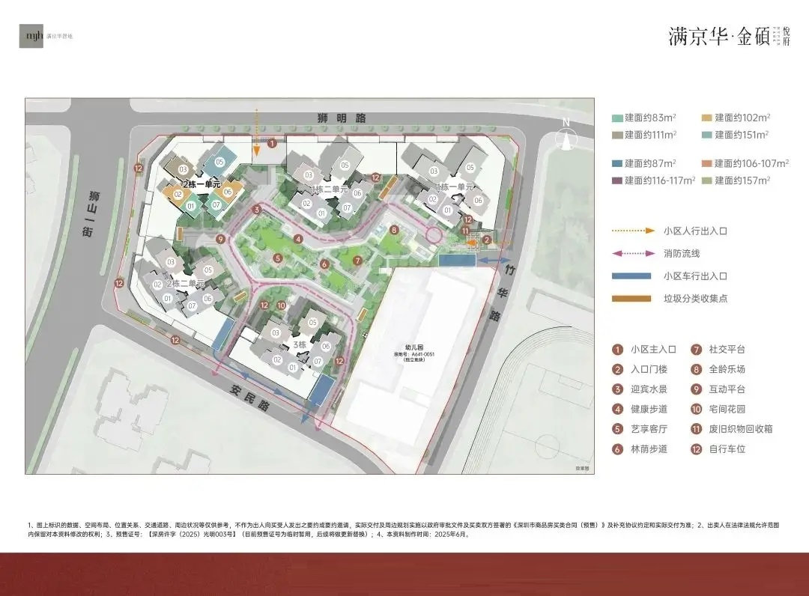Viewport: 809px width, 596px height.
Task: Select the 建面约157m² color swatch
Action: pyautogui.click(x=707, y=180)
